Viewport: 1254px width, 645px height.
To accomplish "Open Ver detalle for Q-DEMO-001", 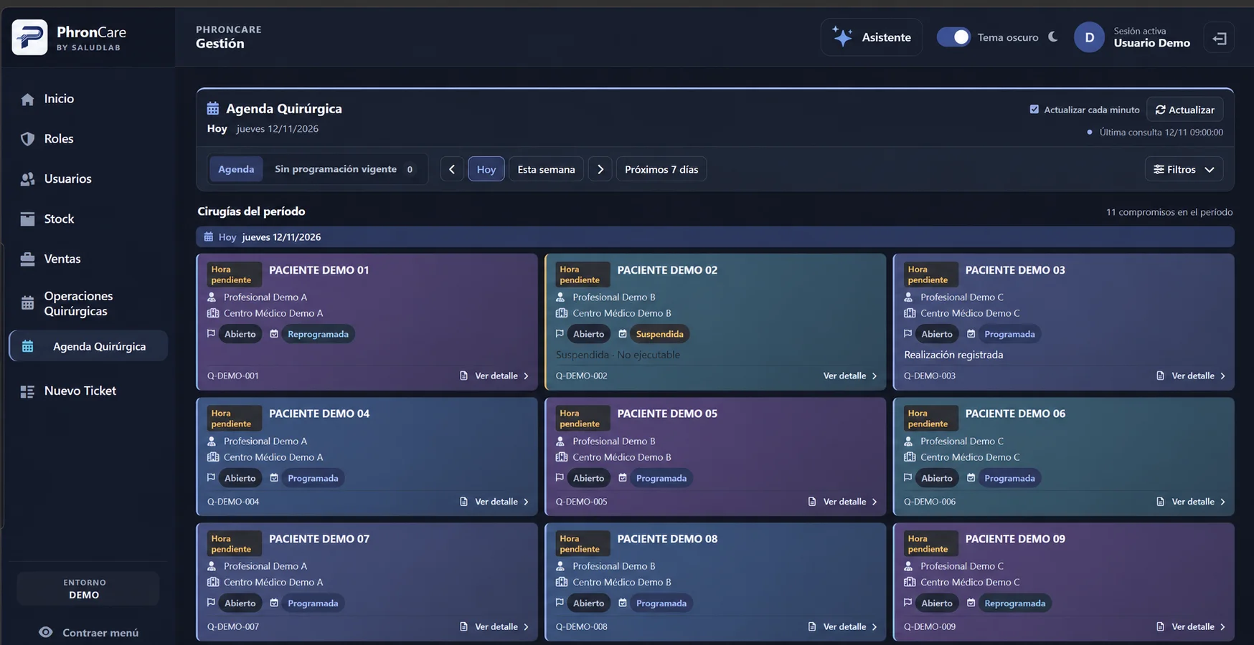I will (x=494, y=376).
